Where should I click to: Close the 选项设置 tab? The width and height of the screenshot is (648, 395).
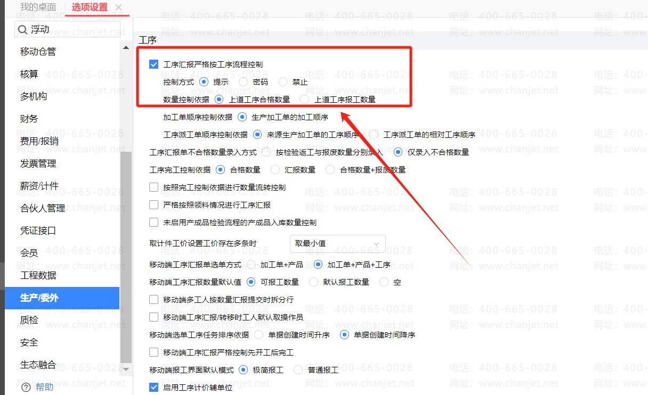118,7
